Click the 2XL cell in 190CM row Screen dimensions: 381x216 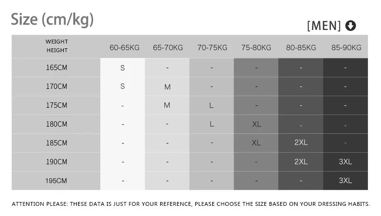pos(301,162)
